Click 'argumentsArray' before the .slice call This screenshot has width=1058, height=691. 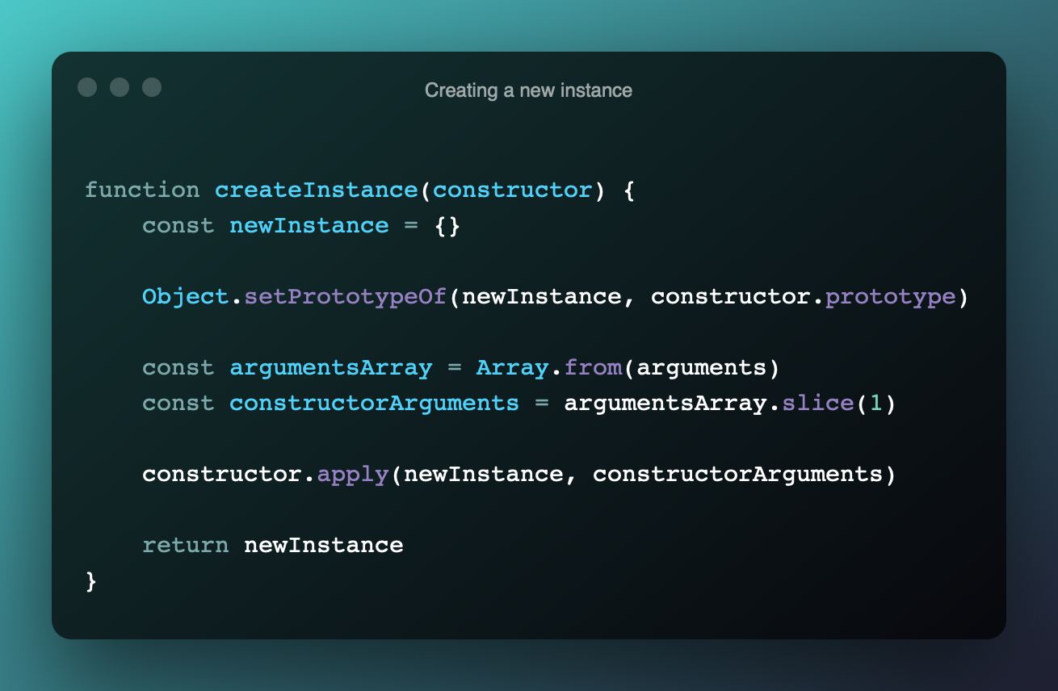pos(665,404)
